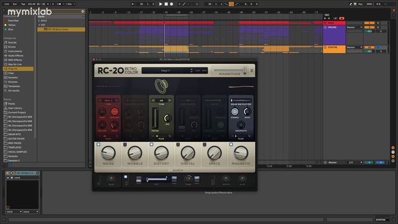This screenshot has height=224, width=398.
Task: Open Current Project in Places
Action: (x=17, y=112)
